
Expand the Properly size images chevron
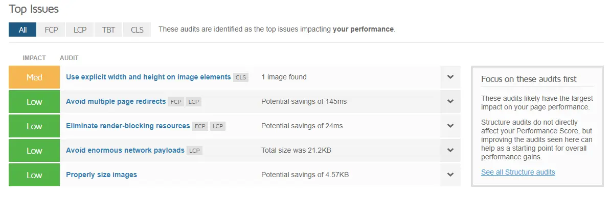pyautogui.click(x=450, y=175)
